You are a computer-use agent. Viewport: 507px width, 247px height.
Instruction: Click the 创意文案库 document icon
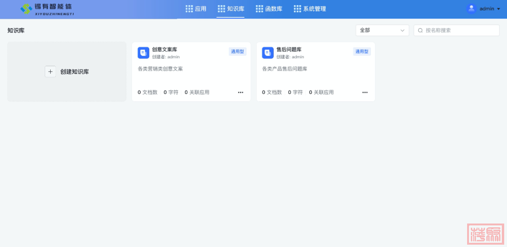143,53
